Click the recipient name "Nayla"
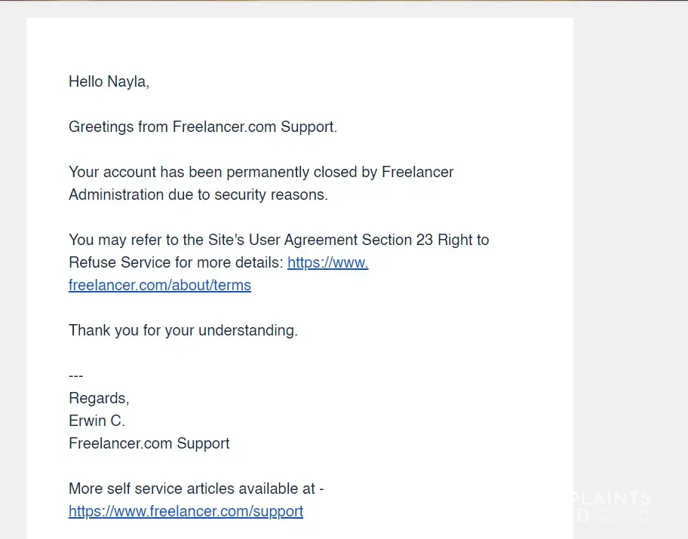Viewport: 688px width, 539px height. (x=127, y=81)
